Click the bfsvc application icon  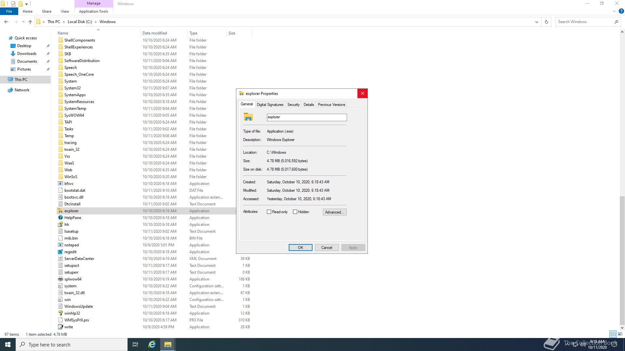pyautogui.click(x=60, y=184)
